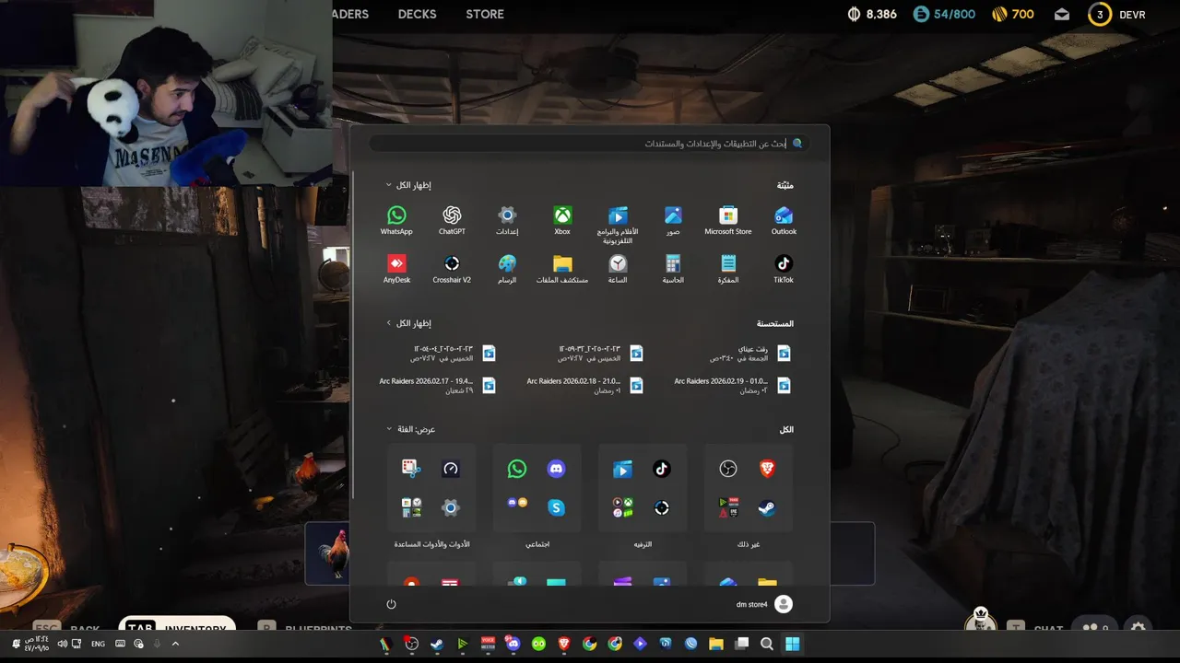Viewport: 1180px width, 663px height.
Task: Open the speed gauge app in utilities category
Action: (450, 469)
